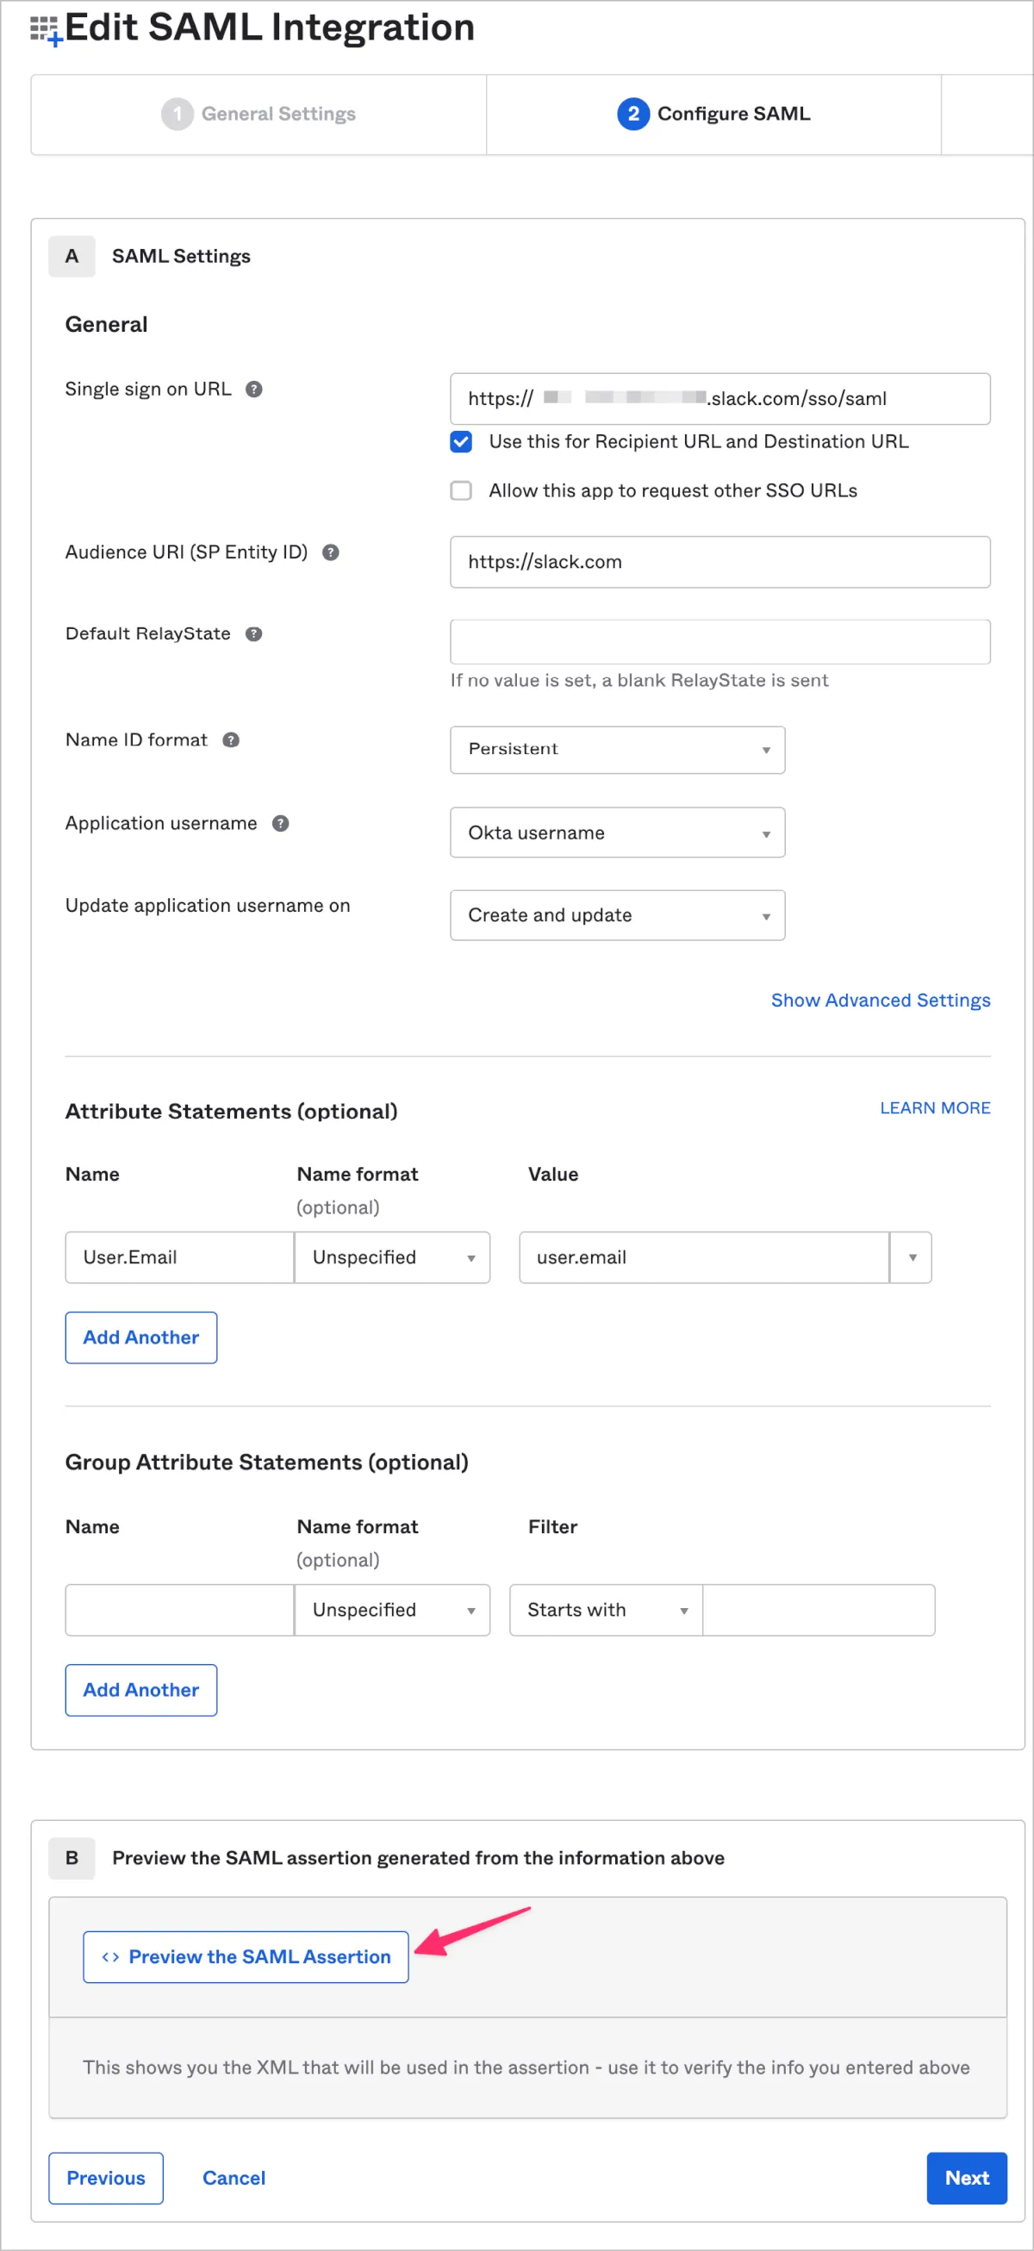Screen dimensions: 1034x2251
Task: Click help icon next to Application username
Action: pos(281,823)
